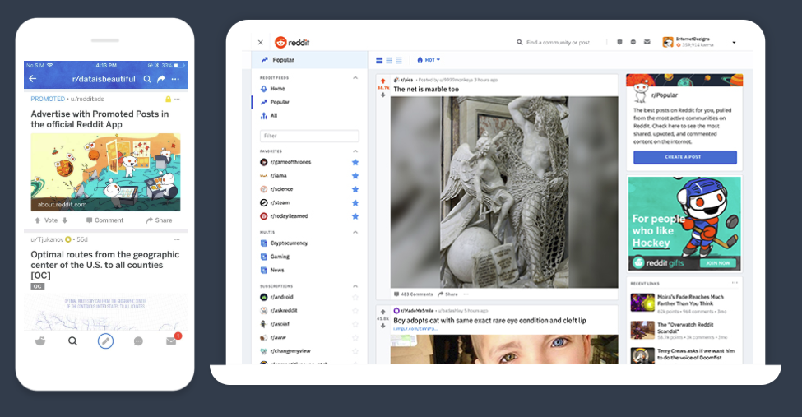Upvote the promoted post on phone
Image resolution: width=802 pixels, height=417 pixels.
(x=37, y=220)
